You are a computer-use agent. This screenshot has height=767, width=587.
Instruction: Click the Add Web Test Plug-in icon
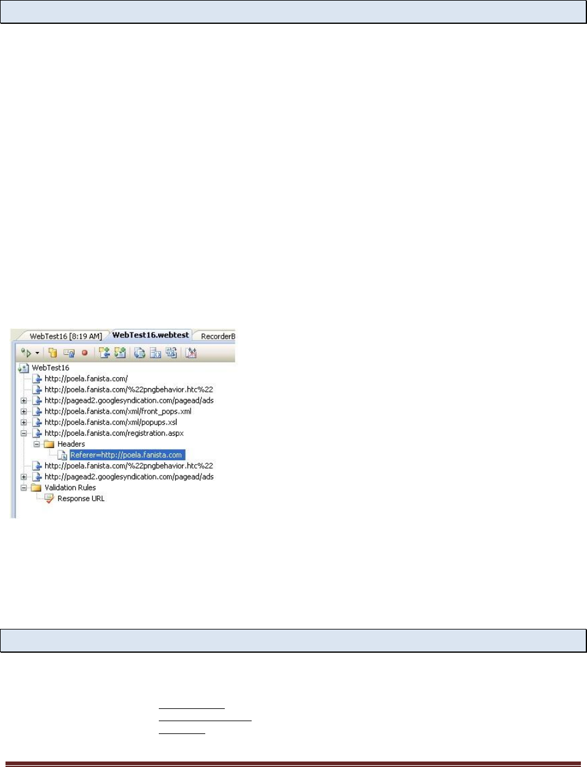tap(104, 353)
